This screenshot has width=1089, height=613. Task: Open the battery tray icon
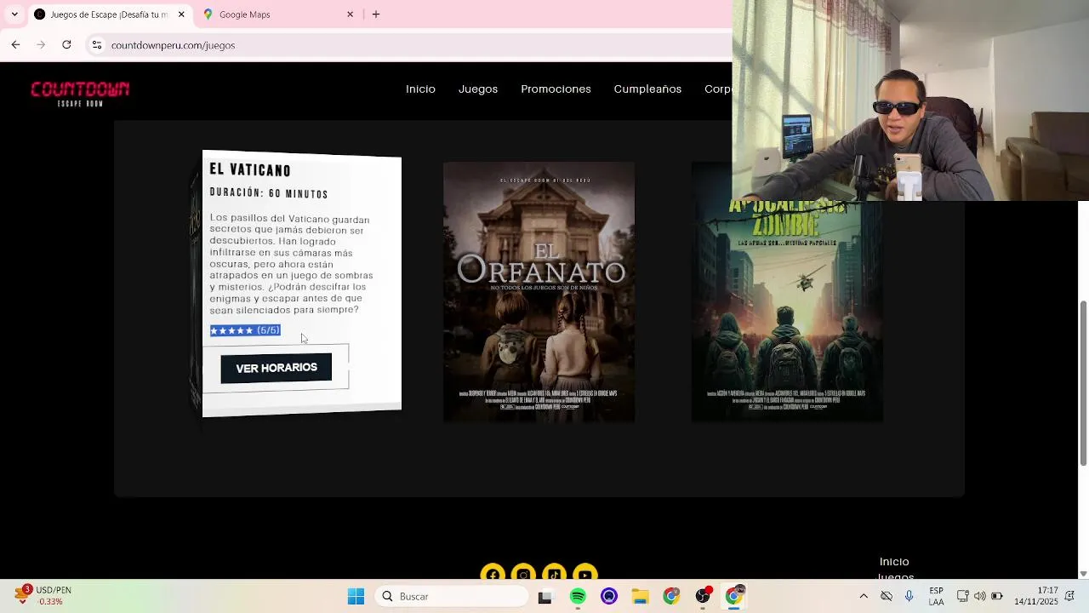[997, 597]
